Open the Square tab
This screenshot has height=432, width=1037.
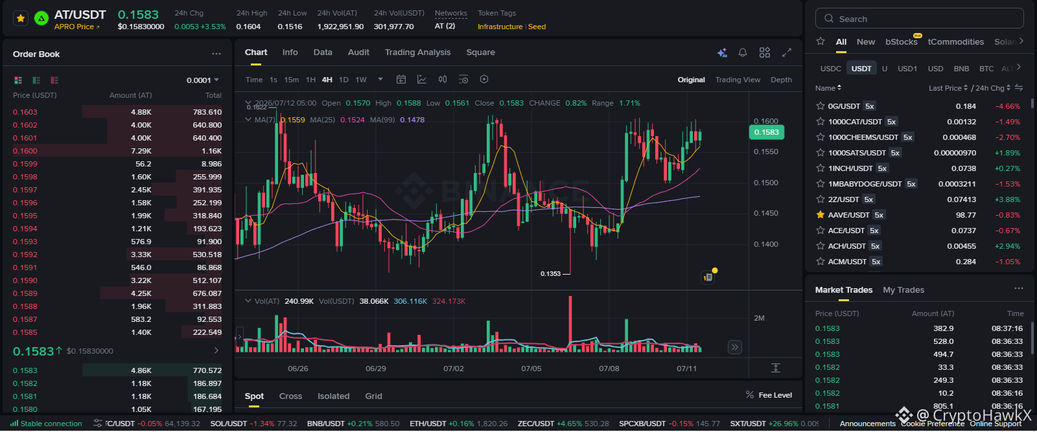[x=481, y=52]
